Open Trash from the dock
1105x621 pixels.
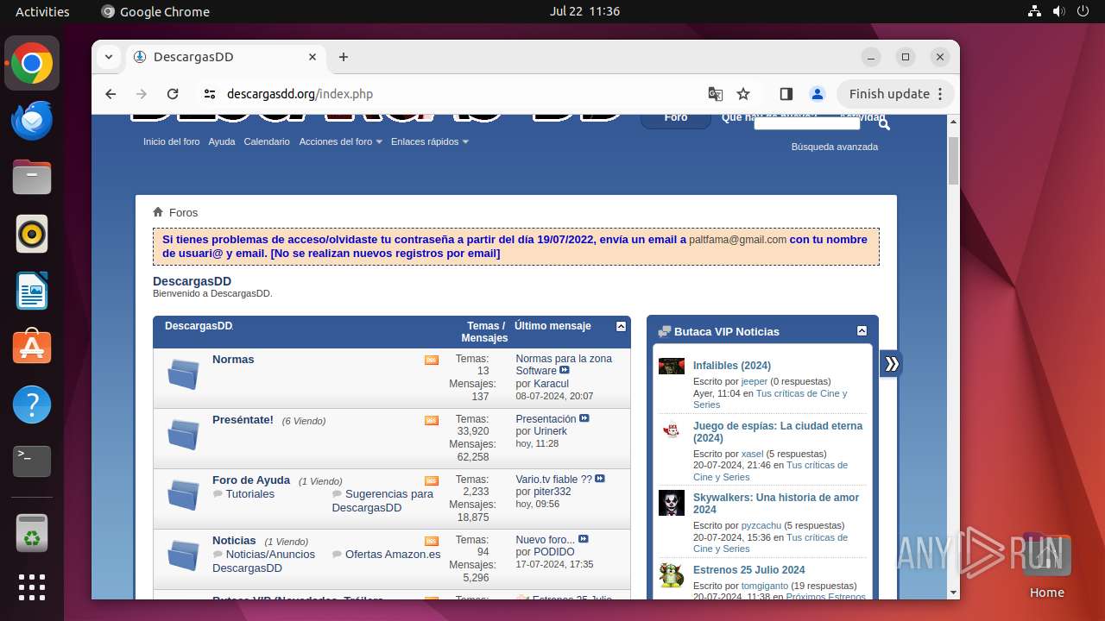[32, 532]
